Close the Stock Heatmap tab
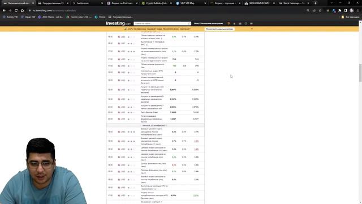362x204 pixels. tap(308, 3)
